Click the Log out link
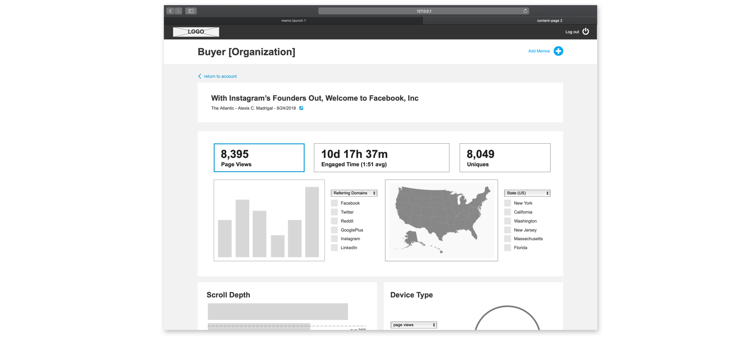The width and height of the screenshot is (754, 340). (572, 32)
